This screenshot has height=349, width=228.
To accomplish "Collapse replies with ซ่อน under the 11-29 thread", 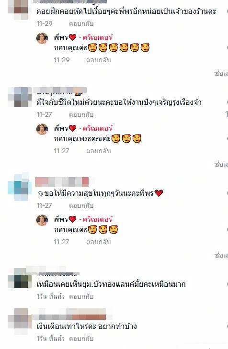I will (221, 73).
